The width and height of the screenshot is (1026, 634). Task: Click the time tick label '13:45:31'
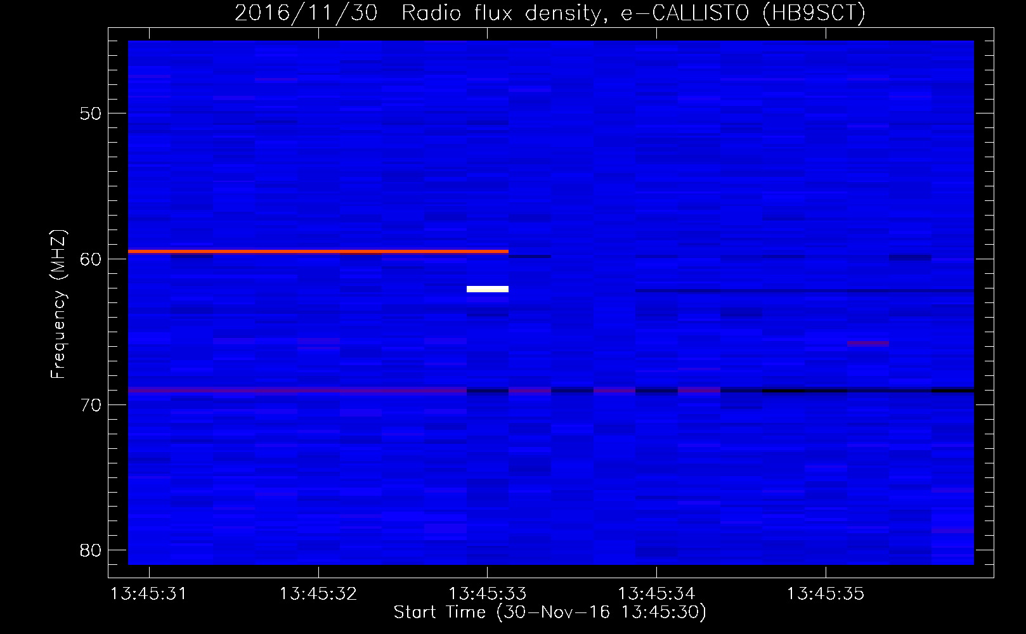pyautogui.click(x=149, y=593)
